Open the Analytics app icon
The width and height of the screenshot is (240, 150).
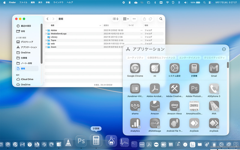click(x=135, y=123)
